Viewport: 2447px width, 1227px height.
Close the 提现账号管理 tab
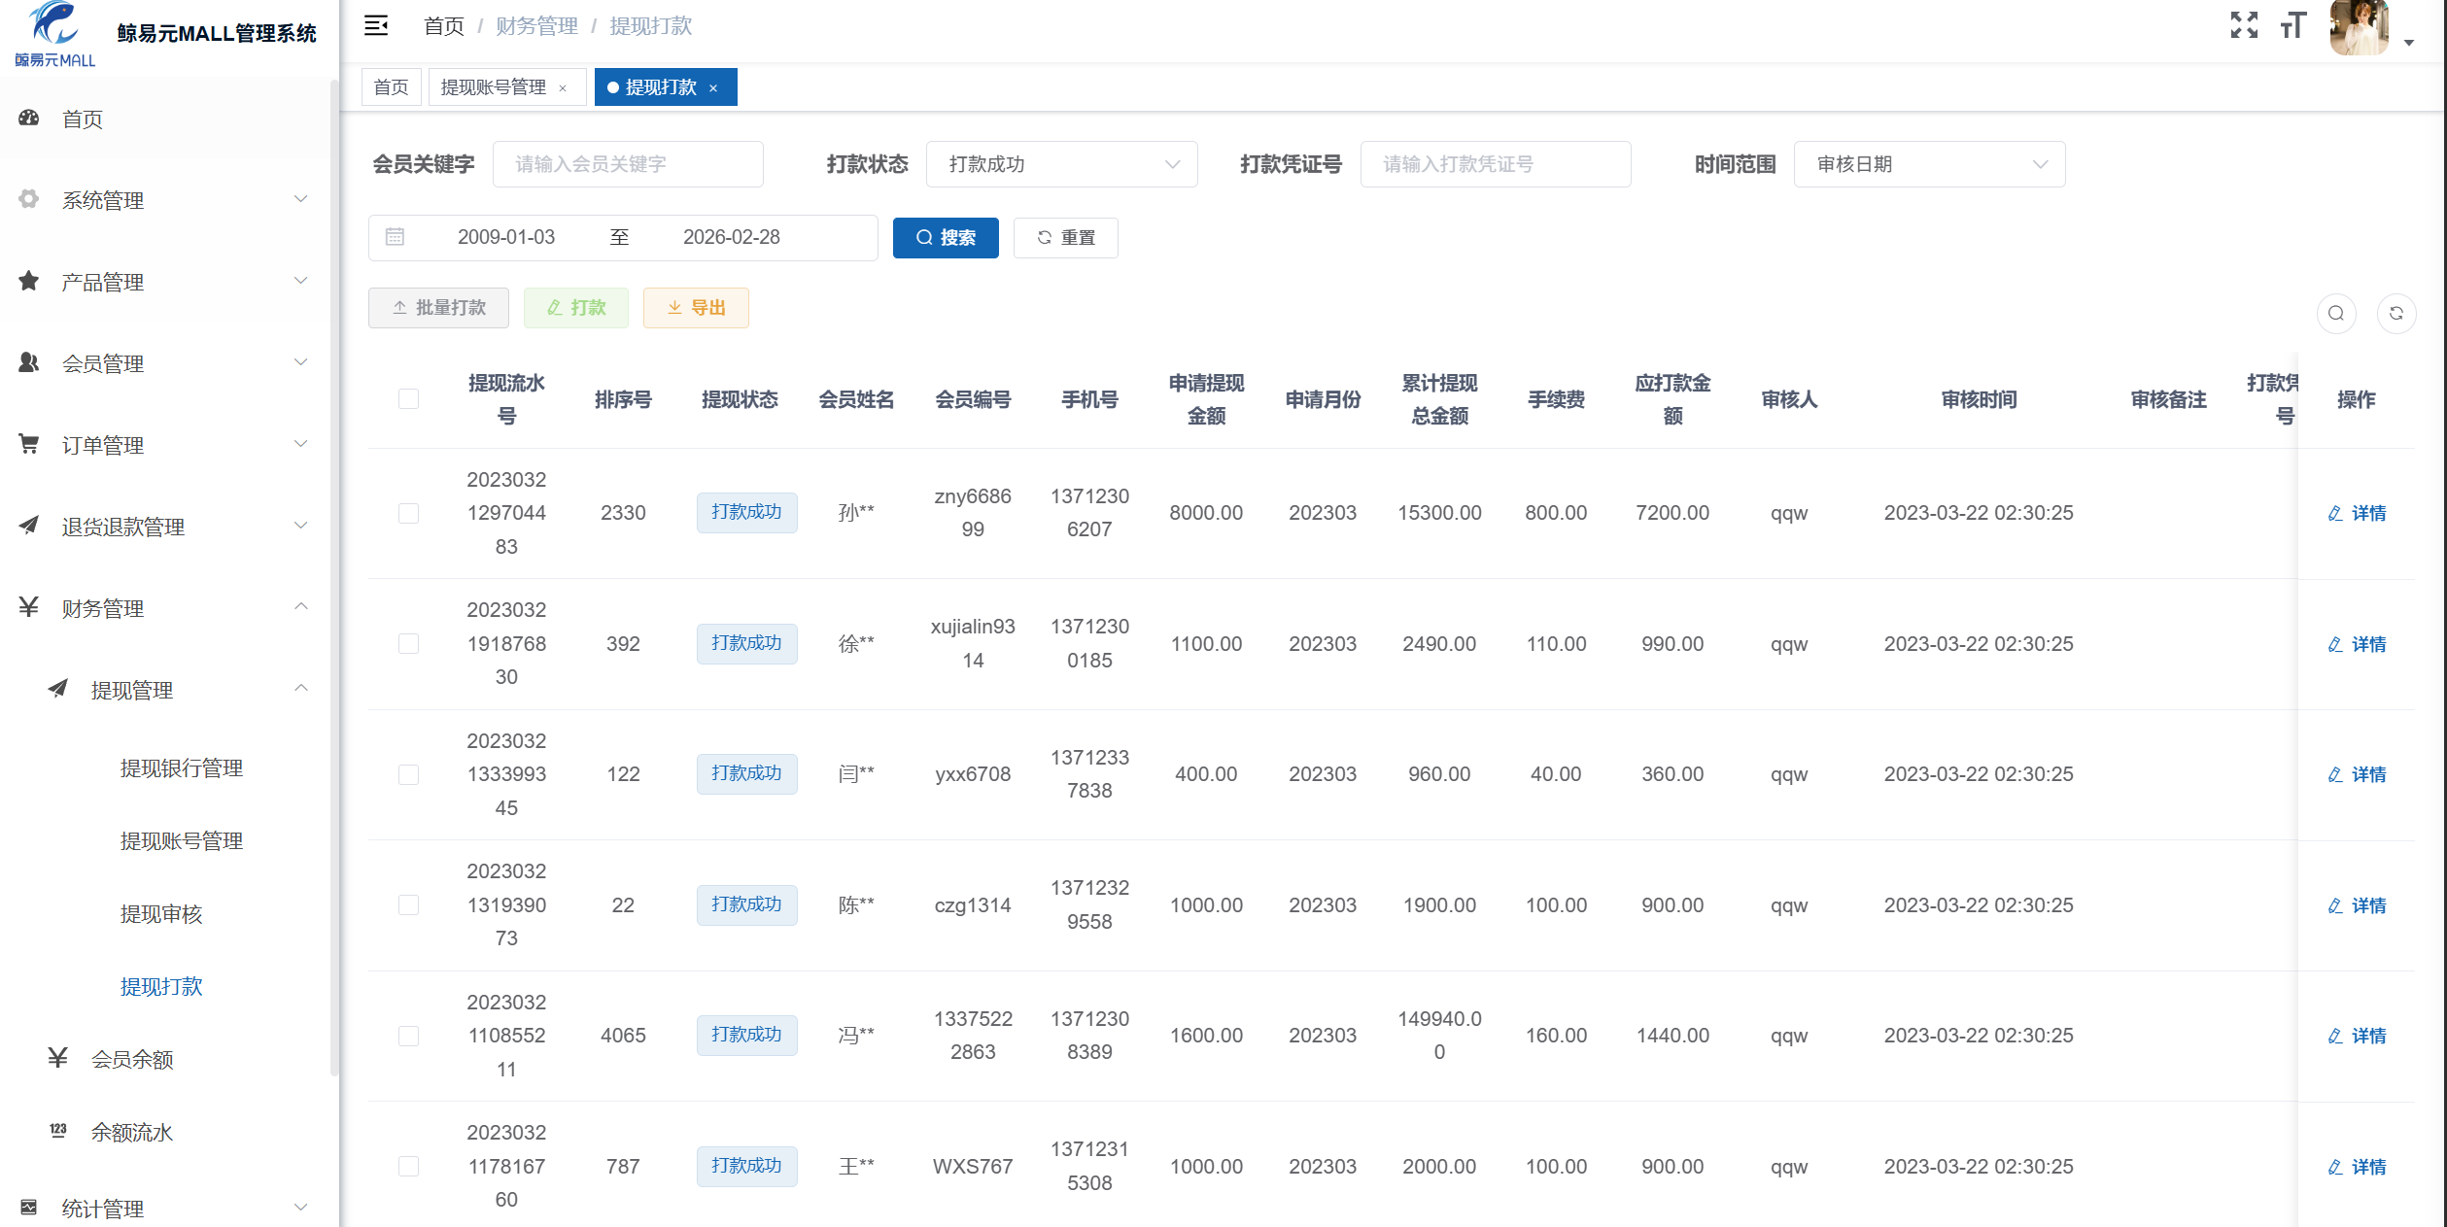click(x=563, y=88)
